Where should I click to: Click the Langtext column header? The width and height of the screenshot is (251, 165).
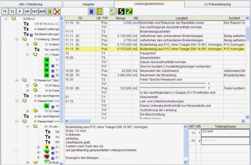[181, 18]
